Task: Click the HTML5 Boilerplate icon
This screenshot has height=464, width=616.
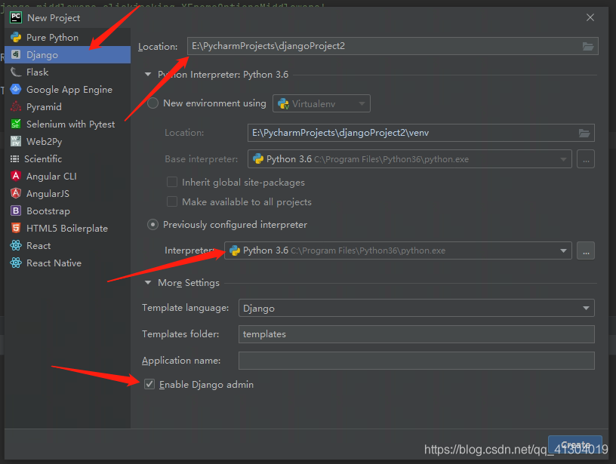Action: (16, 228)
